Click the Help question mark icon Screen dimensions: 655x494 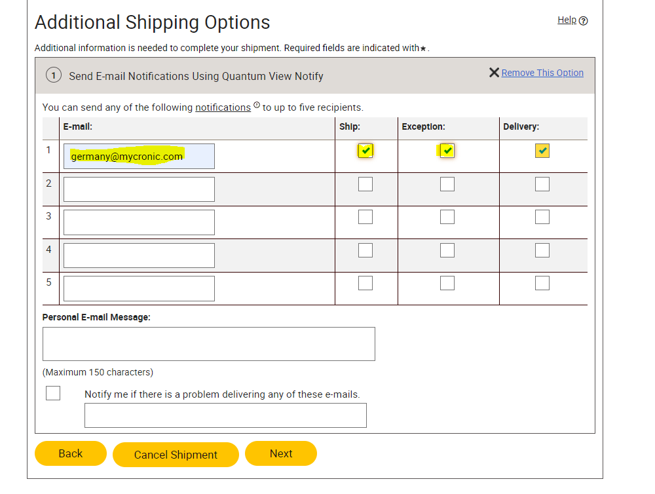coord(584,21)
